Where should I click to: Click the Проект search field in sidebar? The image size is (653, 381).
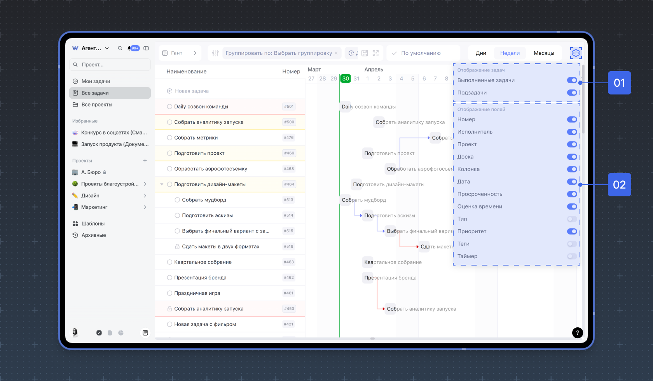point(110,65)
